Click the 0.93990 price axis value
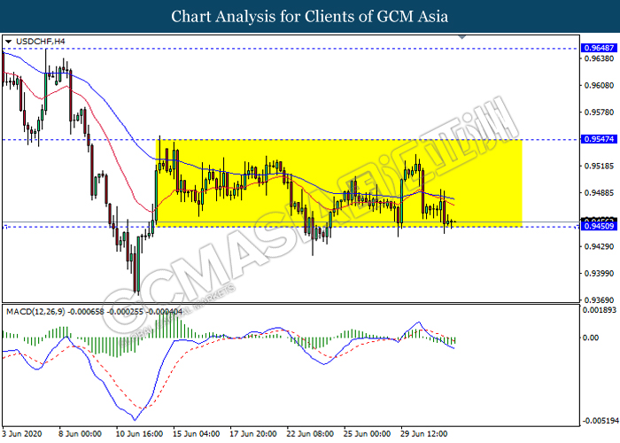This screenshot has height=443, width=620. 600,273
